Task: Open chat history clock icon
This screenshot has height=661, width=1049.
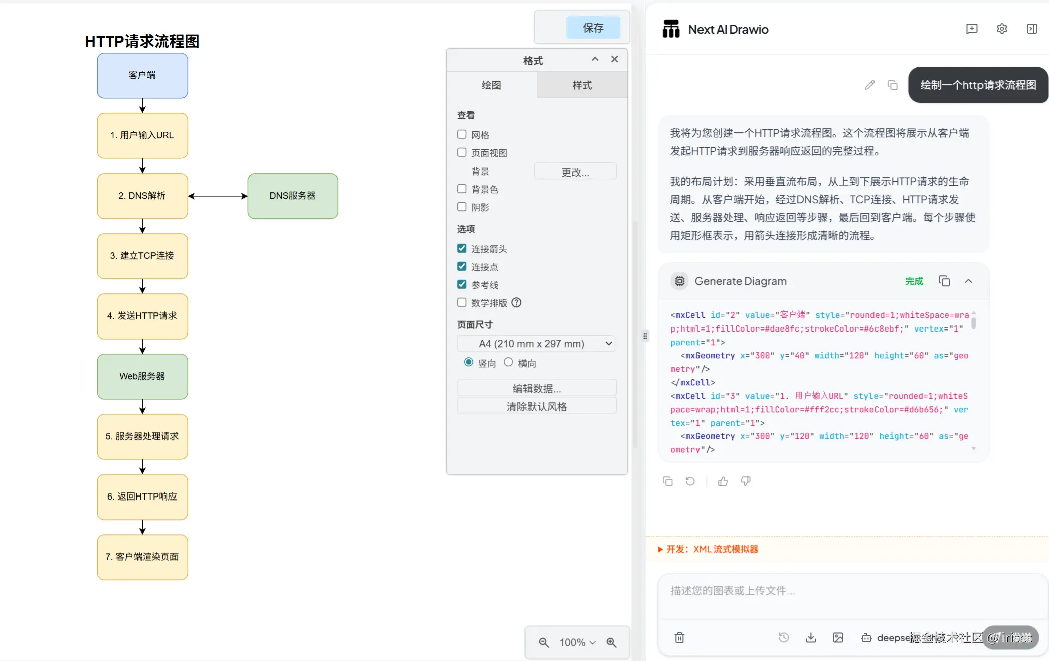Action: (784, 637)
